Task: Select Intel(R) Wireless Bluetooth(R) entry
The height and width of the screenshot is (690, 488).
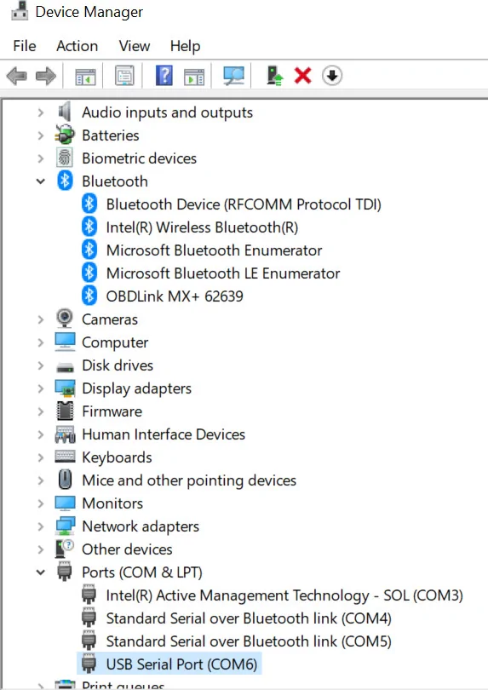Action: point(202,227)
